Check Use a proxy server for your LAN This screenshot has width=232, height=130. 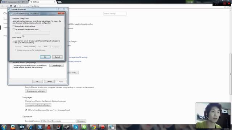[13, 42]
